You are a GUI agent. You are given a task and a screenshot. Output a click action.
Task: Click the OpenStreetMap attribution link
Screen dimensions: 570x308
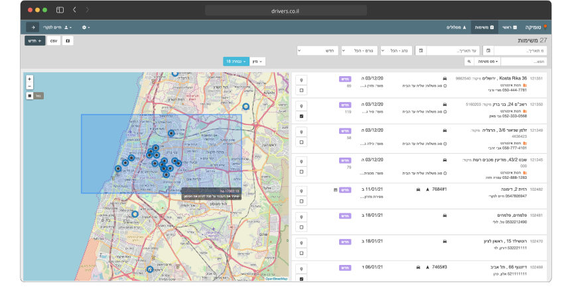276,279
